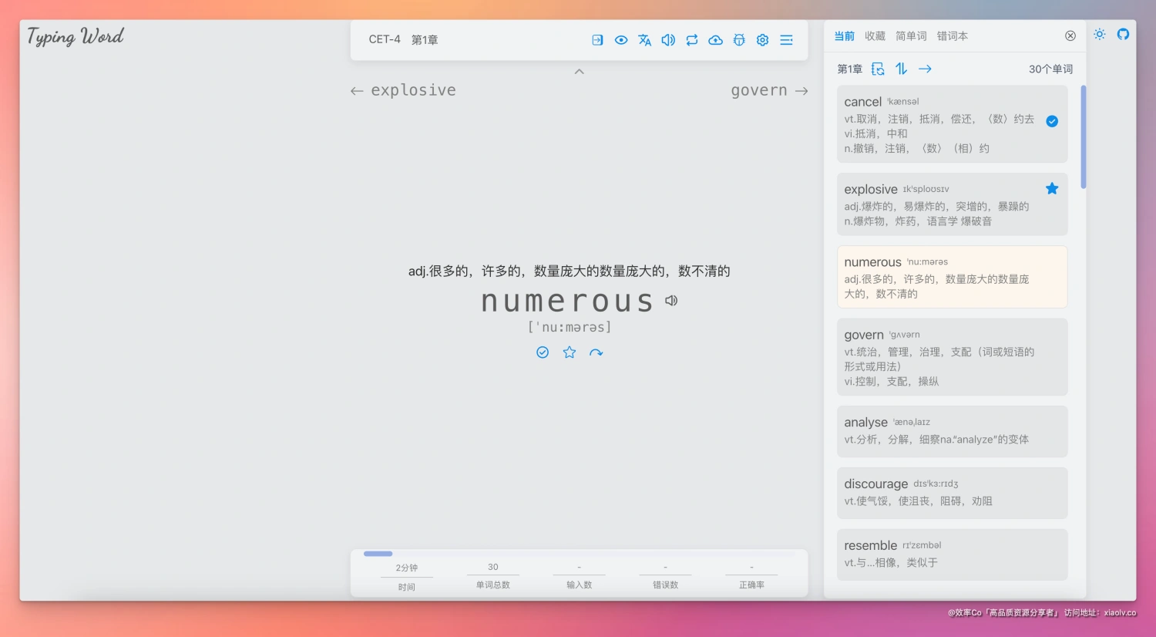Toggle the light/dark theme sun icon
The image size is (1156, 637).
click(x=1099, y=35)
